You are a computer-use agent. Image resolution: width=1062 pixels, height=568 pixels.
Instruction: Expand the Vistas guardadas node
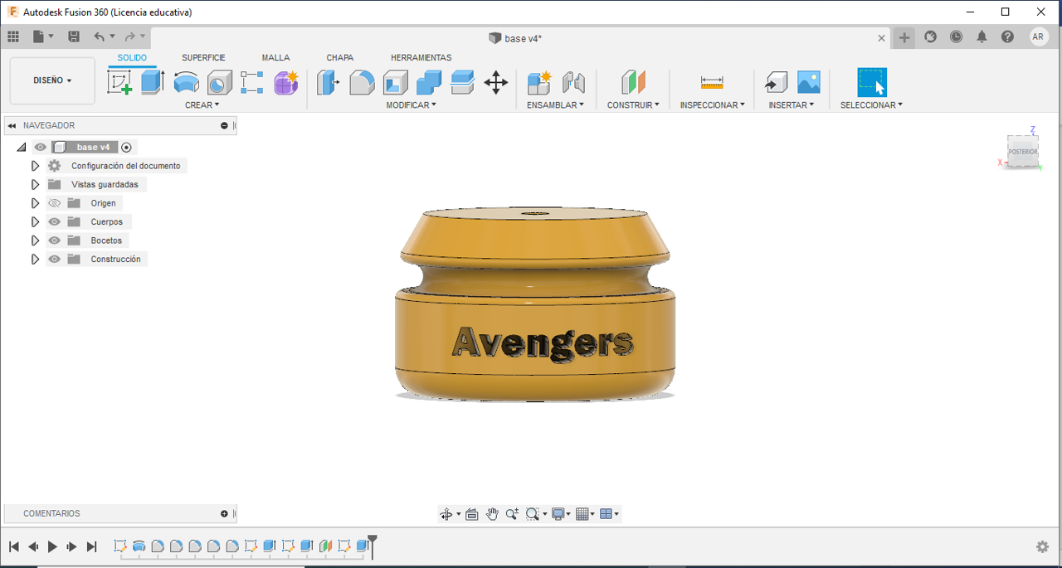(x=35, y=185)
